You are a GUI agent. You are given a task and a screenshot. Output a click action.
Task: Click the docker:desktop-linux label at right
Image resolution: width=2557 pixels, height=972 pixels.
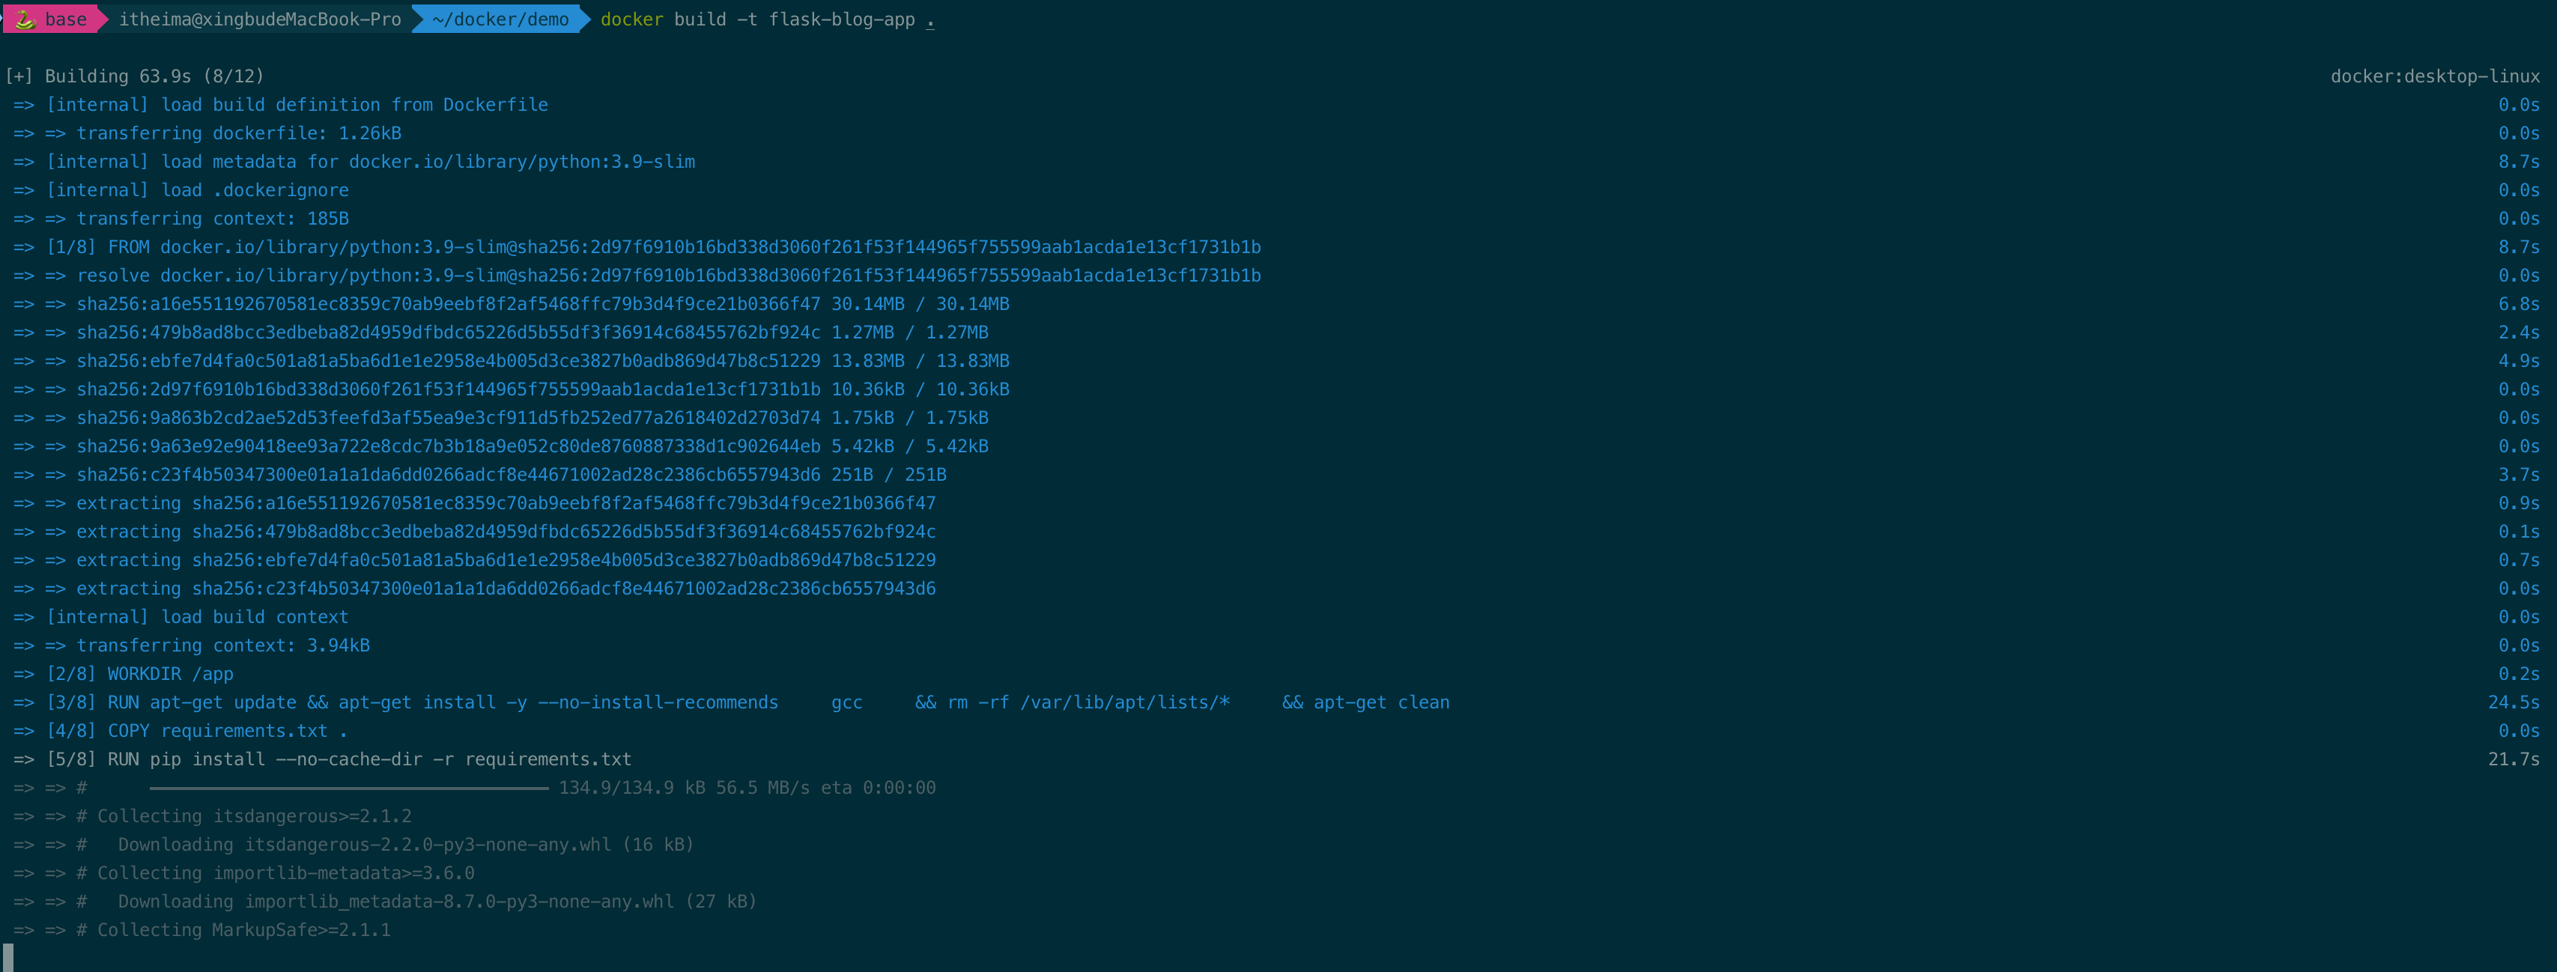click(2434, 76)
